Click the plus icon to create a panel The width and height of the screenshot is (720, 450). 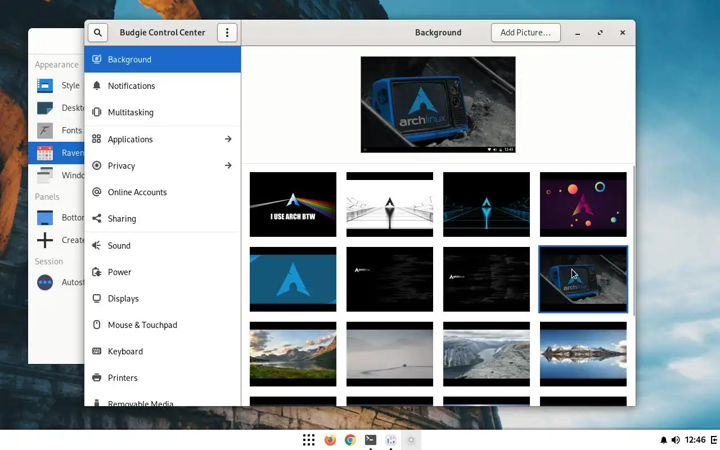(x=45, y=240)
